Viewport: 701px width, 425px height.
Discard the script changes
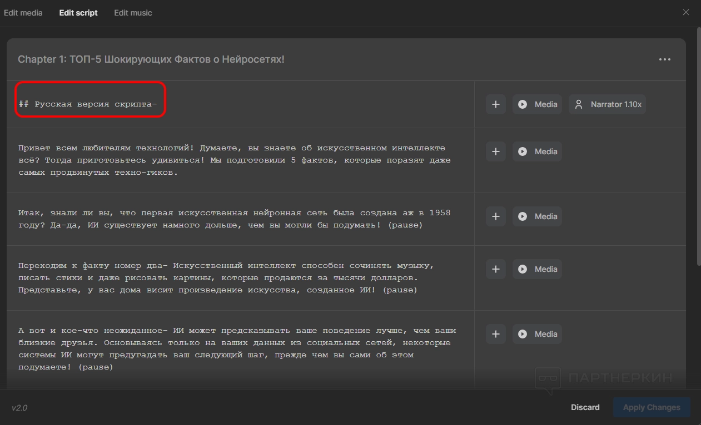coord(585,407)
